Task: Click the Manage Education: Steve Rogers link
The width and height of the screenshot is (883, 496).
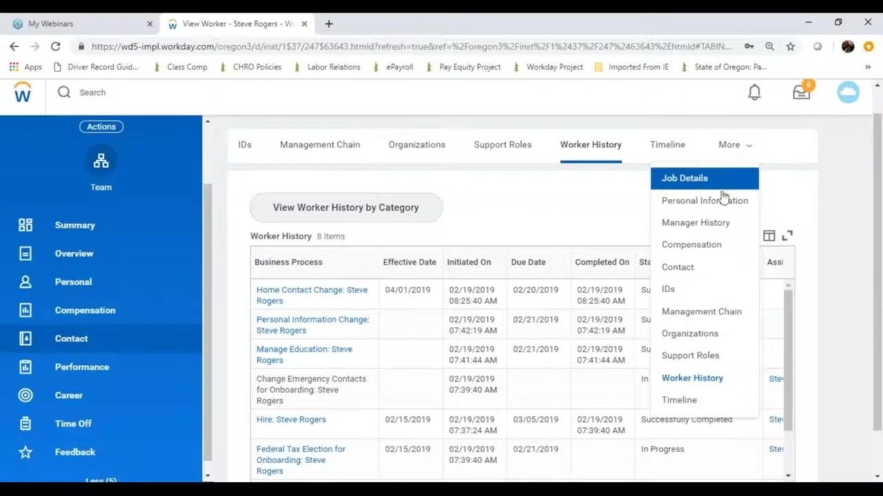Action: [304, 355]
